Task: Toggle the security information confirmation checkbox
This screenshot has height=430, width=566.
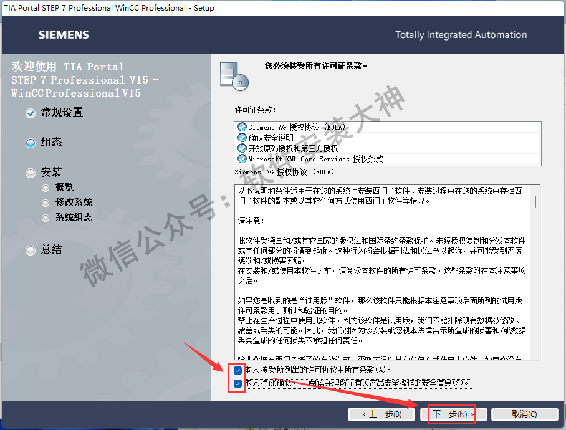Action: (237, 383)
